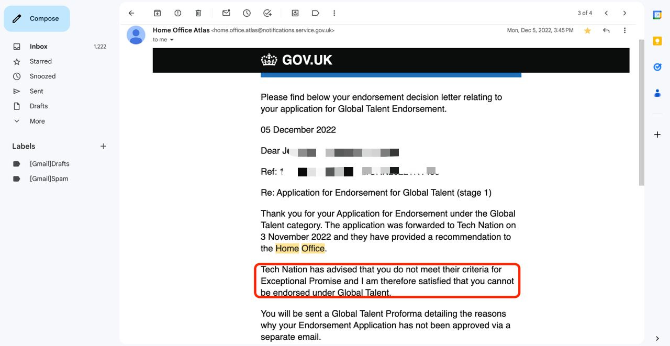This screenshot has width=670, height=346.
Task: Click the 'Re: Application for Endorsement' subject line
Action: 376,193
